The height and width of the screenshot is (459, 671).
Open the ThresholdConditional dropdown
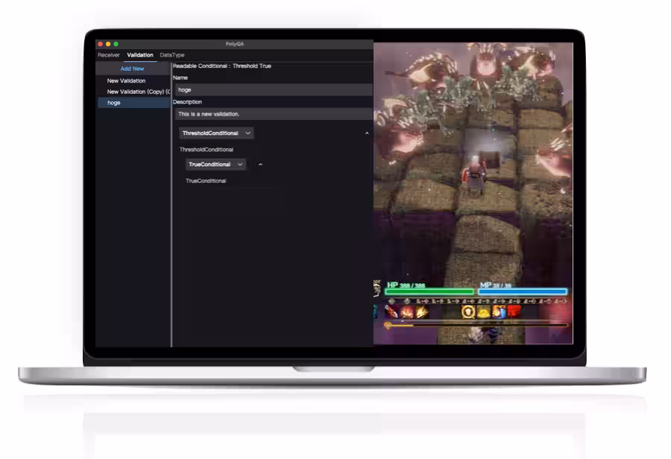[216, 133]
